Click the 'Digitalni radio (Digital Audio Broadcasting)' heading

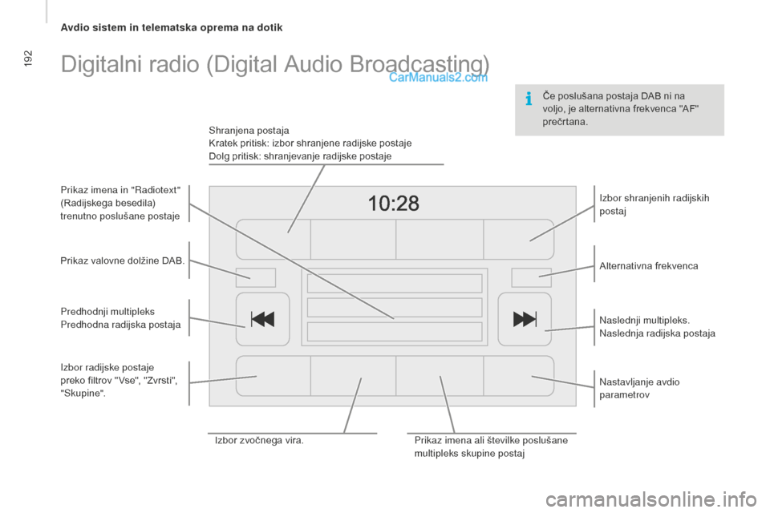coord(275,64)
